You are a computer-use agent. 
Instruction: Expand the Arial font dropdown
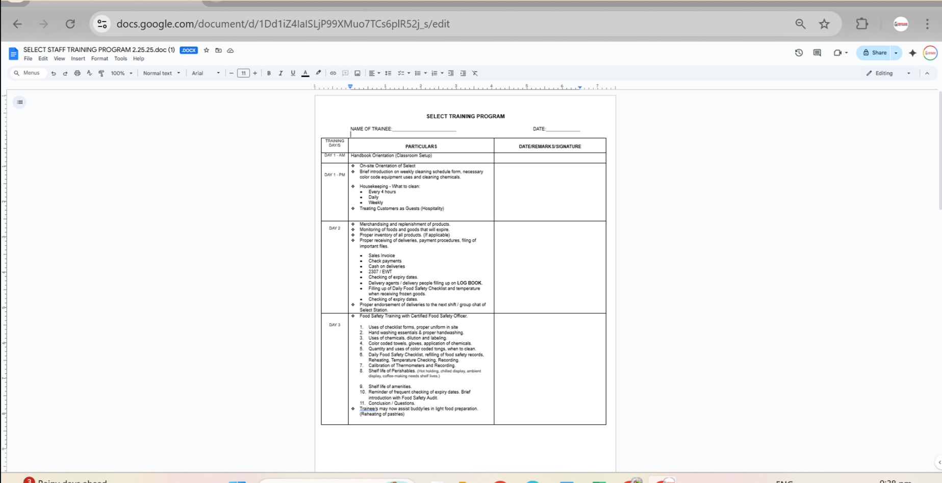point(206,73)
